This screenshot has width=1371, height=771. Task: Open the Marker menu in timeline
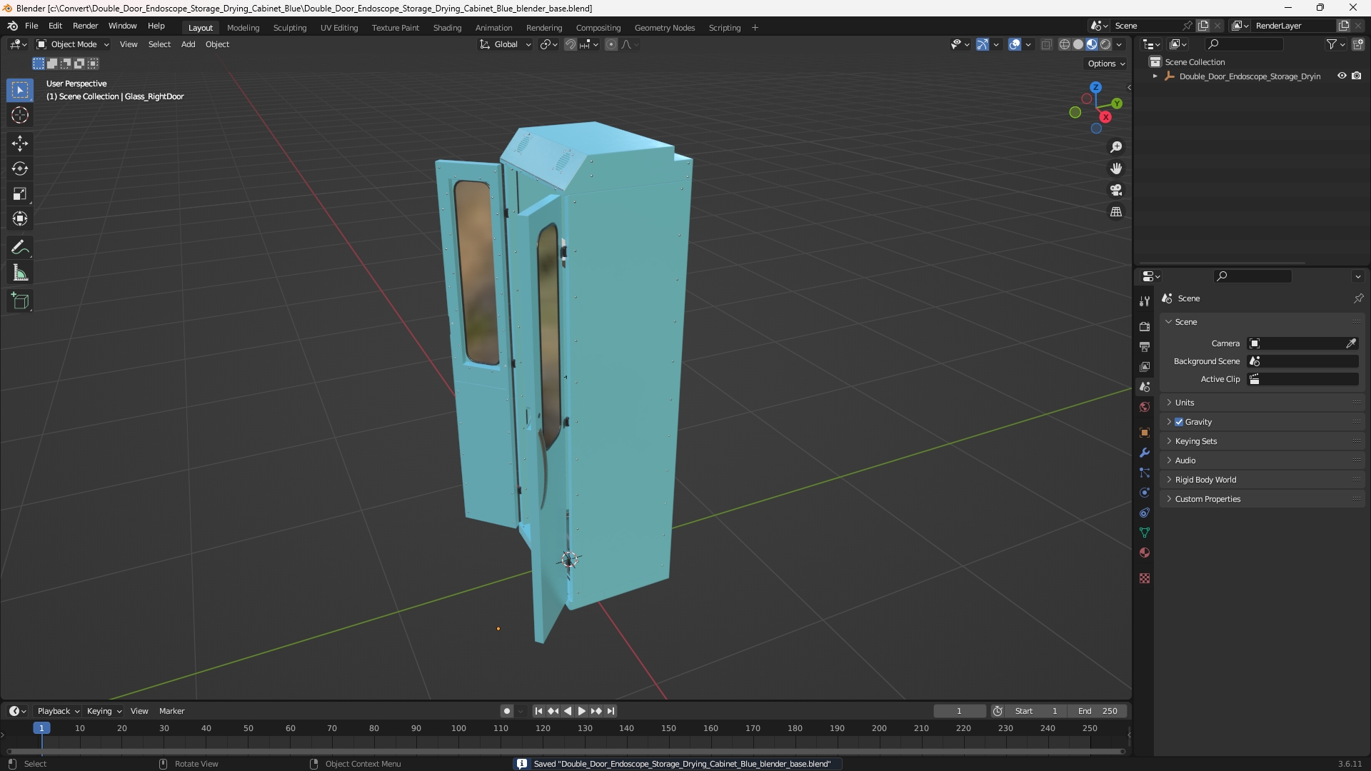(171, 711)
